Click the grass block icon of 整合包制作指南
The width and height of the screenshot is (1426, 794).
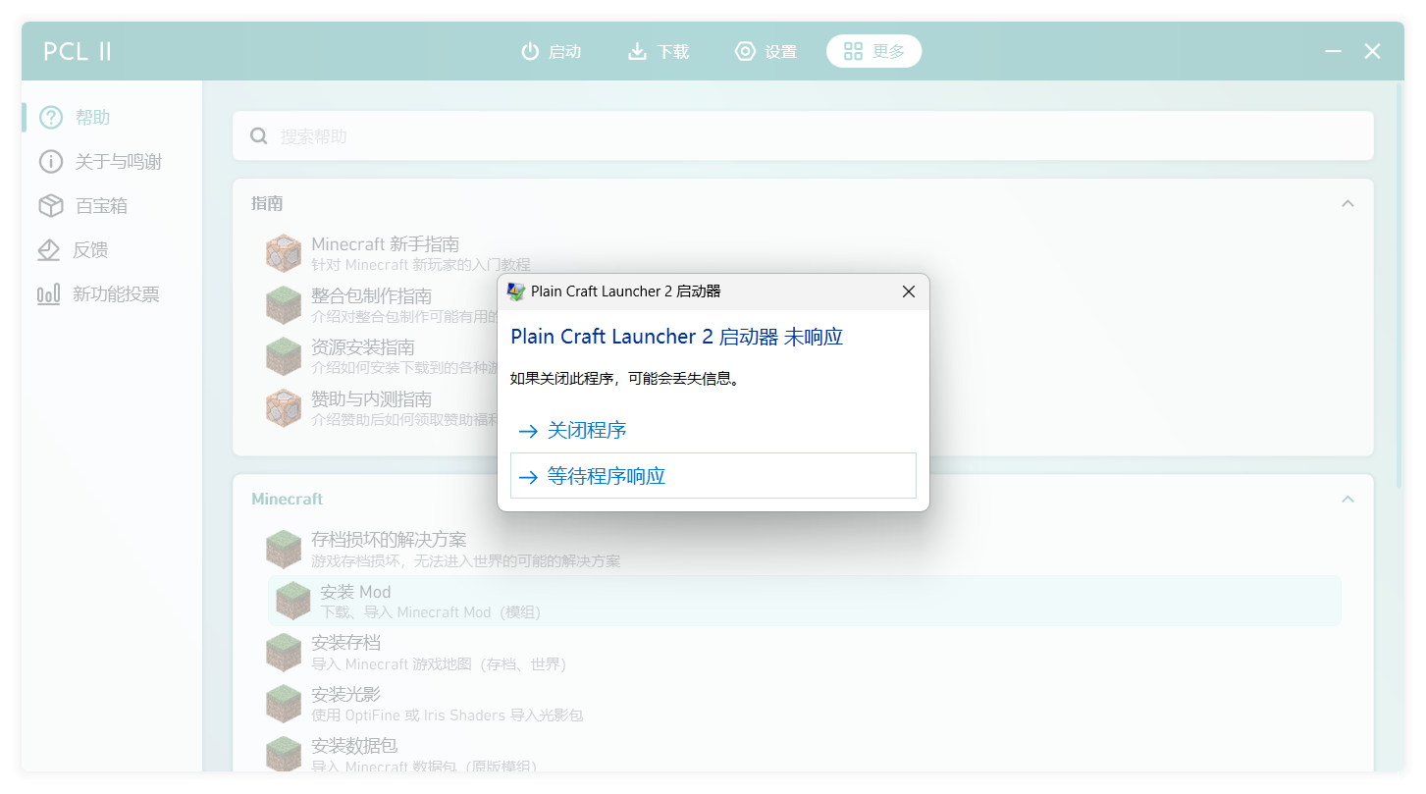[x=284, y=305]
